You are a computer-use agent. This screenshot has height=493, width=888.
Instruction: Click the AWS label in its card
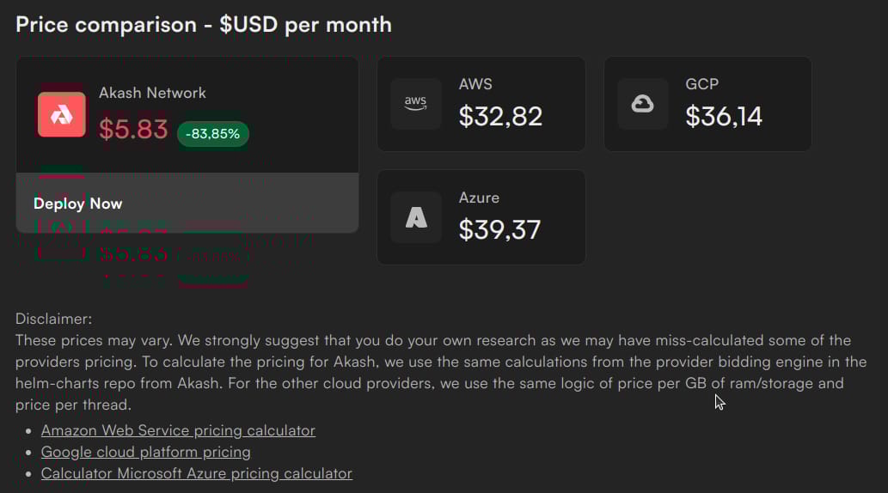(475, 84)
